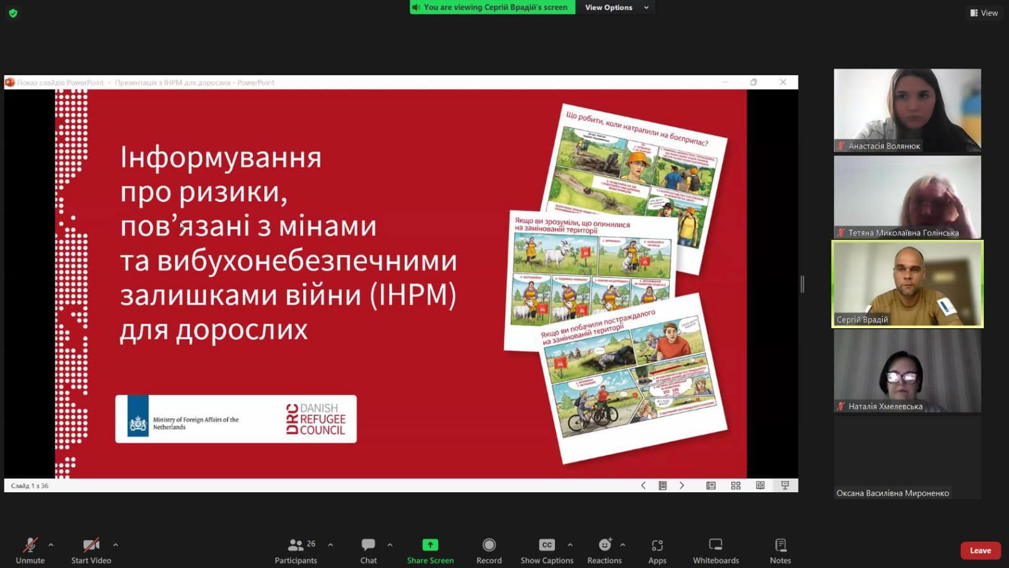Viewport: 1009px width, 568px height.
Task: Start recording with the Record button
Action: (489, 550)
